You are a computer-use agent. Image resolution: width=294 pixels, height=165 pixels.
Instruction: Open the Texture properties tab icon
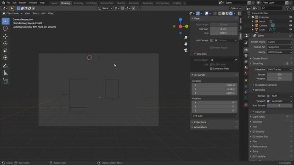pos(246,105)
